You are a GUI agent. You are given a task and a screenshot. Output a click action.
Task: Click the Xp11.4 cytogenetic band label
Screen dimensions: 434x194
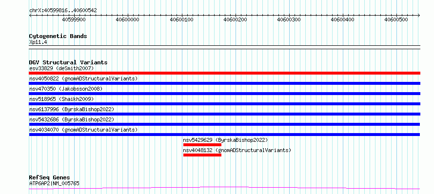38,42
